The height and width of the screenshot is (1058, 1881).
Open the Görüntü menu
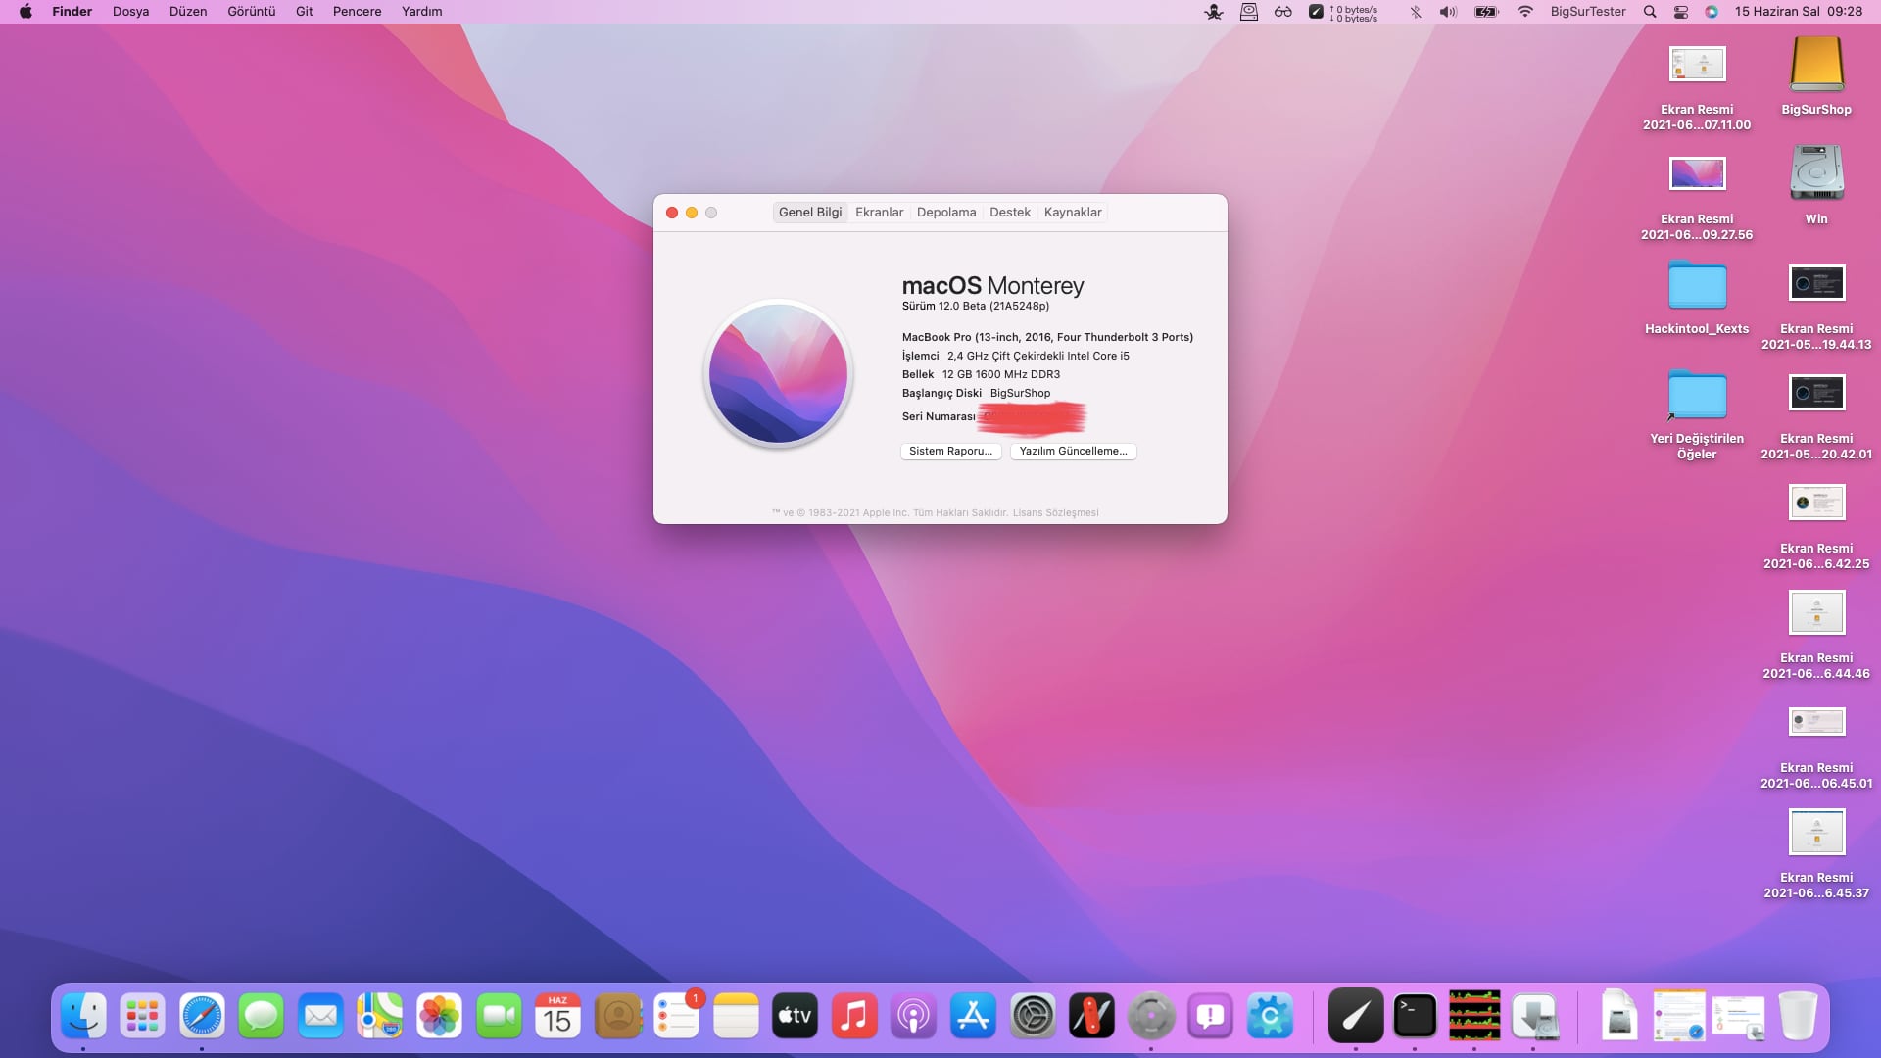point(251,12)
